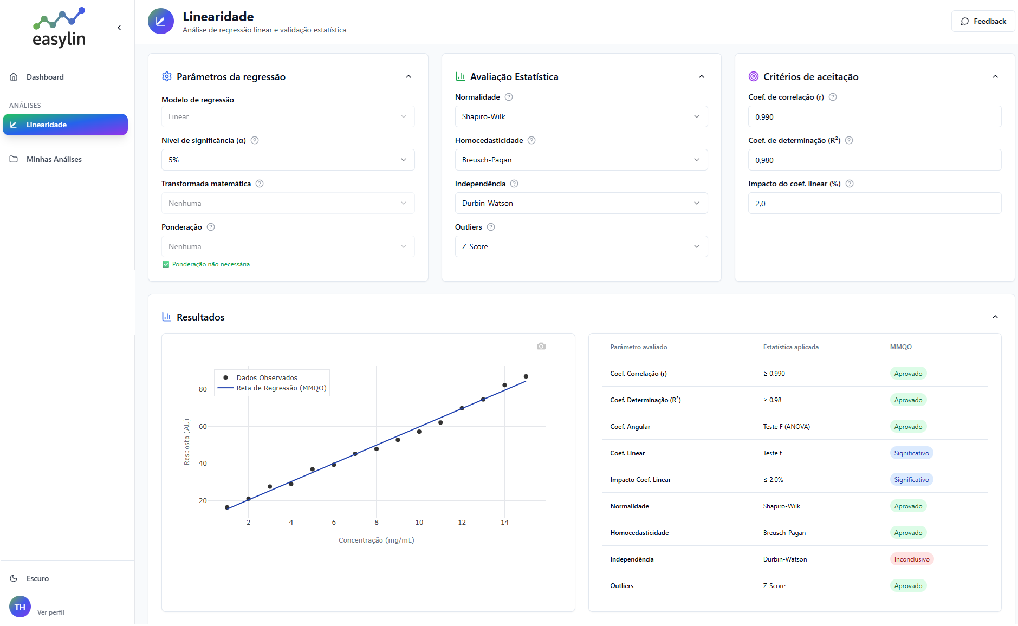Screen dimensions: 1018x626
Task: Click the target icon beside Critérios de aceitação
Action: click(753, 76)
